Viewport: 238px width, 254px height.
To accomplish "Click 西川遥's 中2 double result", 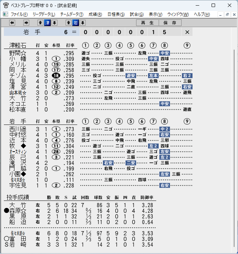I will [x=165, y=129].
